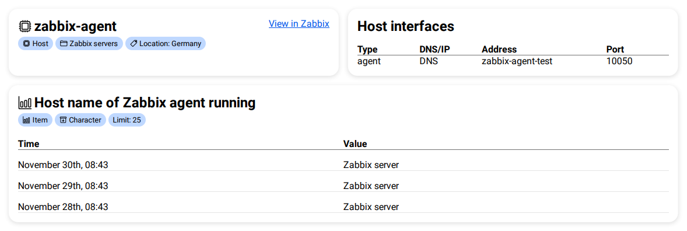This screenshot has width=687, height=231.
Task: Select the Character type badge
Action: 80,120
